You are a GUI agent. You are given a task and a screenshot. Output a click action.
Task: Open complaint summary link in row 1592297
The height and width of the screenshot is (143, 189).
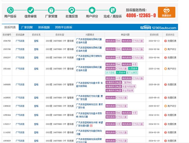(89, 58)
